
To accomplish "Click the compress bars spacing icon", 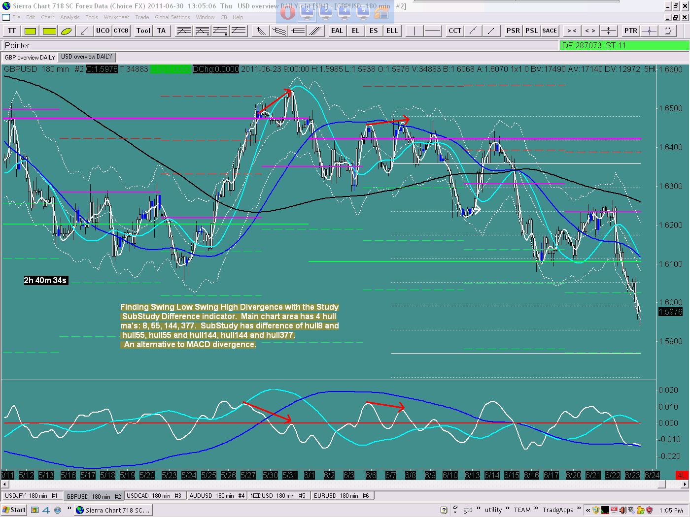I will tap(572, 31).
